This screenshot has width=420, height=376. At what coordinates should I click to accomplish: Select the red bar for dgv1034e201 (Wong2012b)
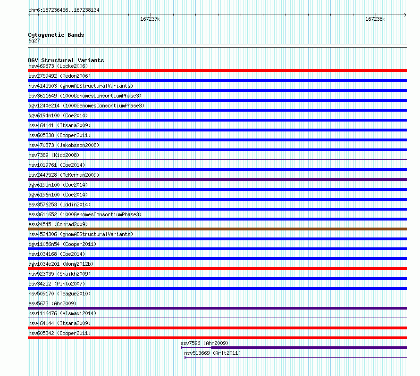pos(217,269)
